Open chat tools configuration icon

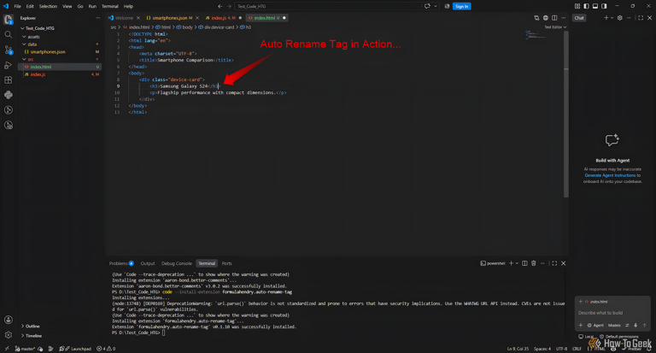point(627,326)
